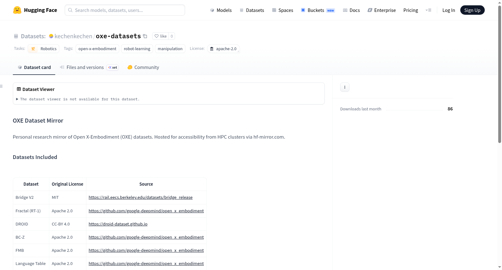502x270 pixels.
Task: Click the 'DROID' dataset cell
Action: click(x=31, y=224)
